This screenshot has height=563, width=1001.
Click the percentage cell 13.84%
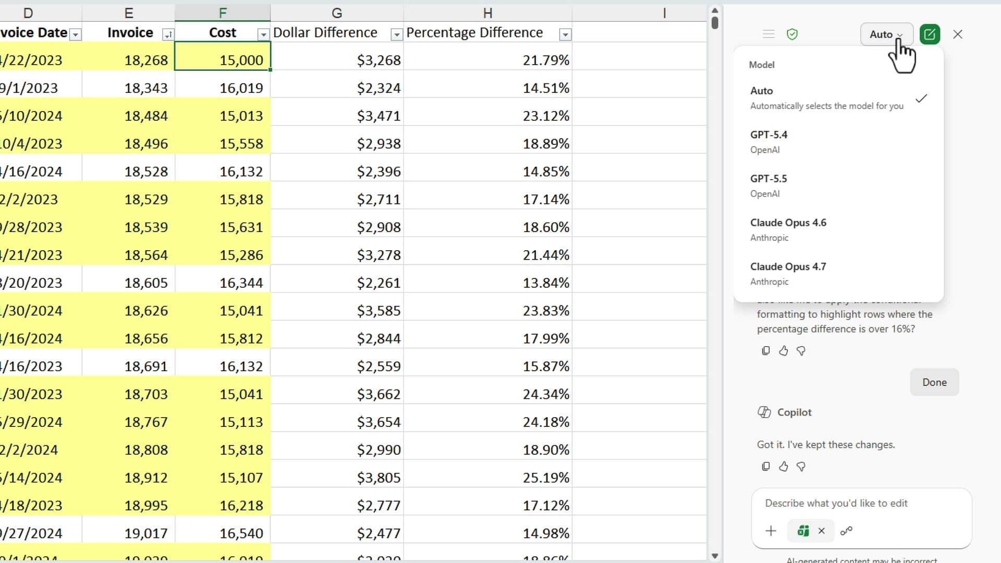click(x=487, y=279)
